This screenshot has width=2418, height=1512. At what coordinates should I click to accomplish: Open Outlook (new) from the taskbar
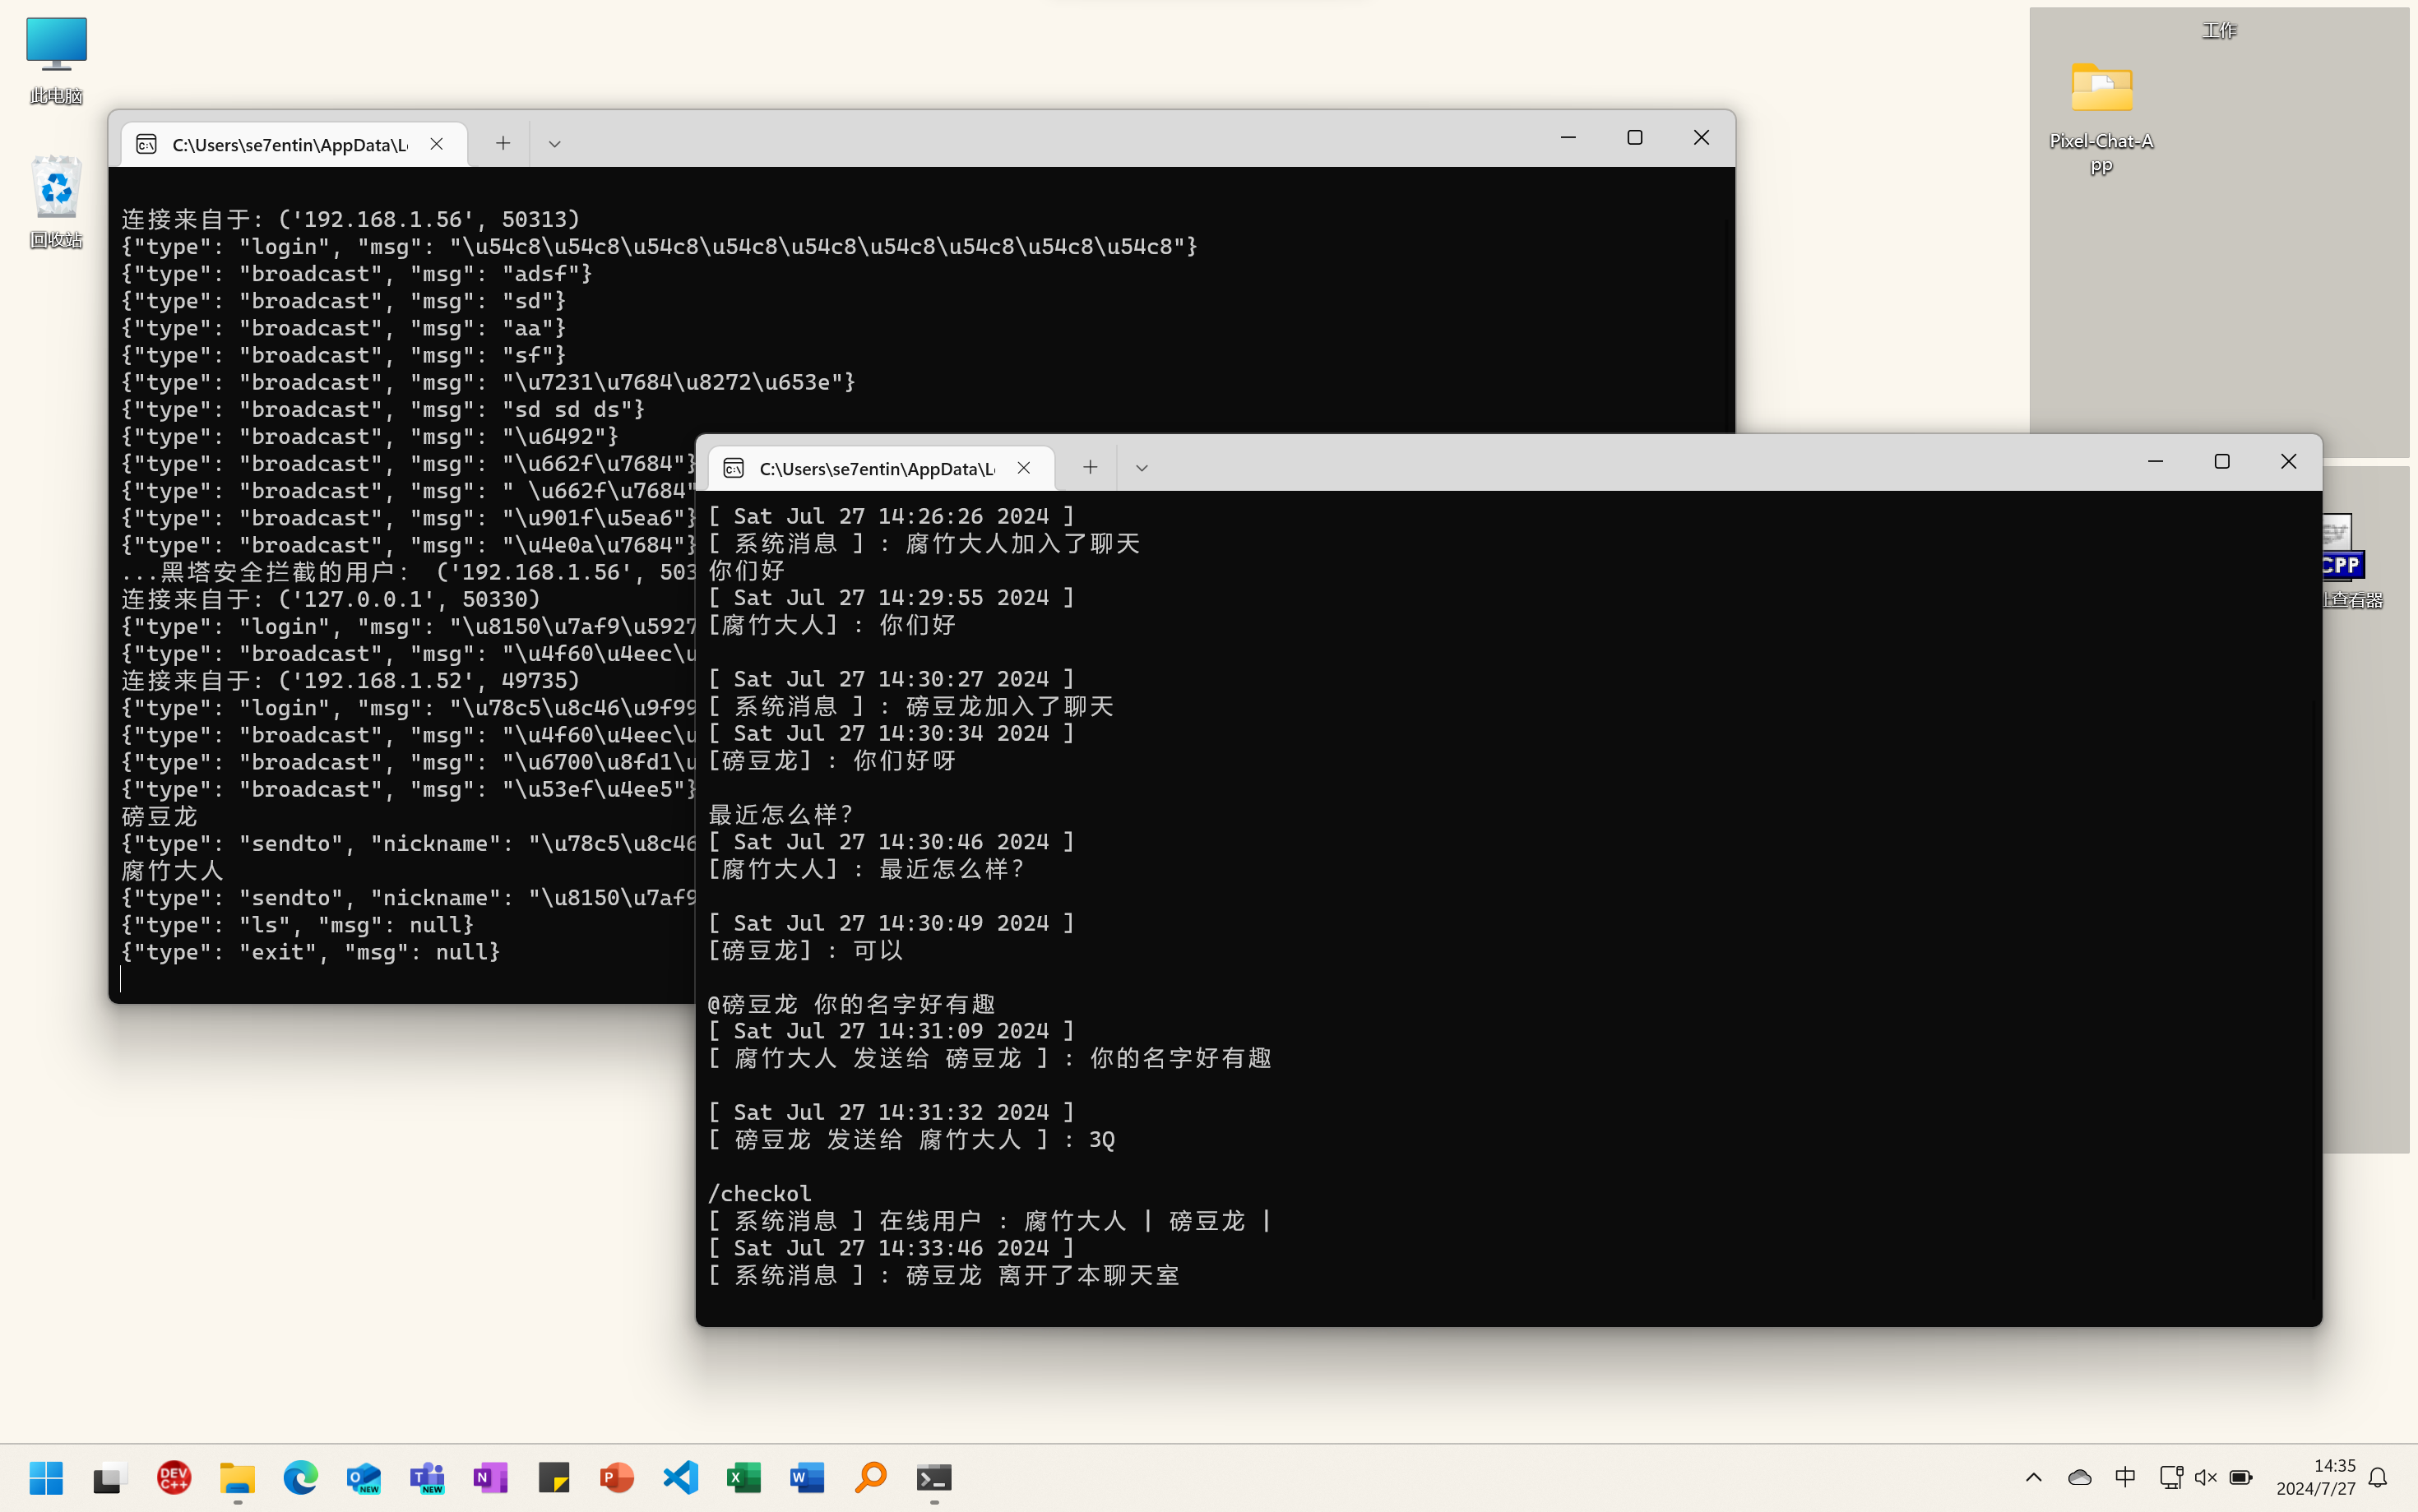tap(364, 1477)
